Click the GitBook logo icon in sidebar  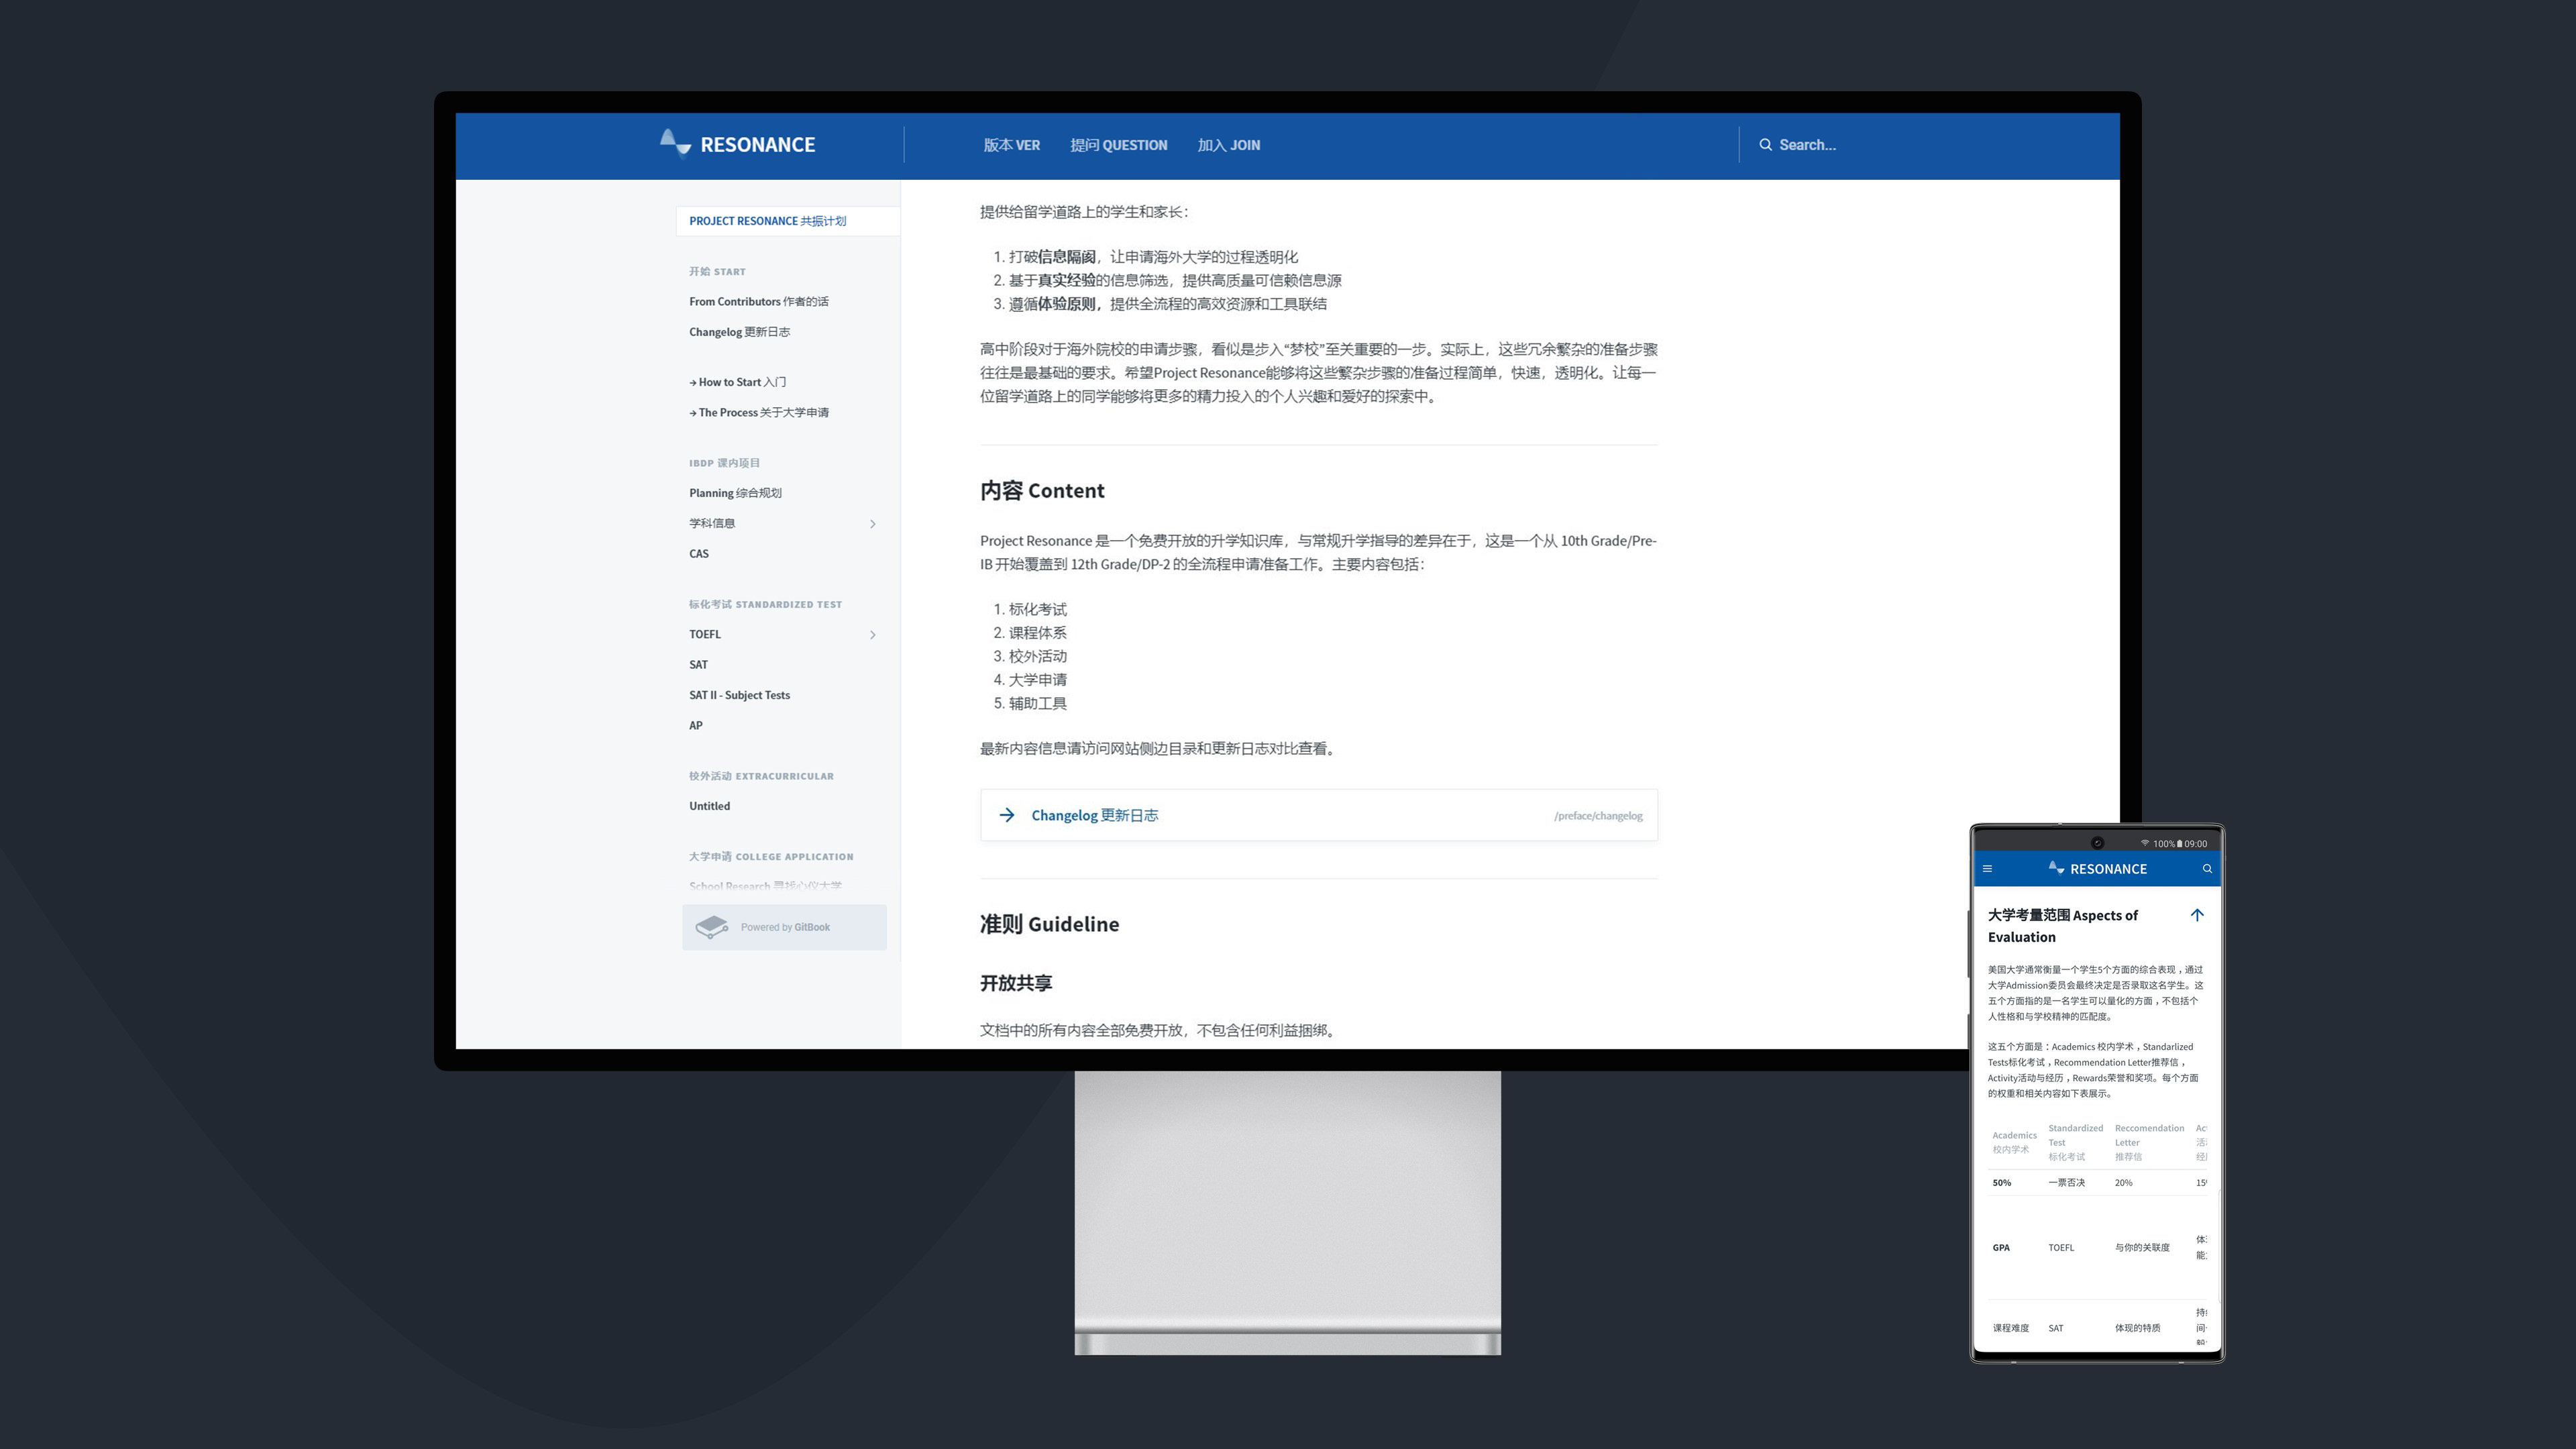tap(712, 927)
